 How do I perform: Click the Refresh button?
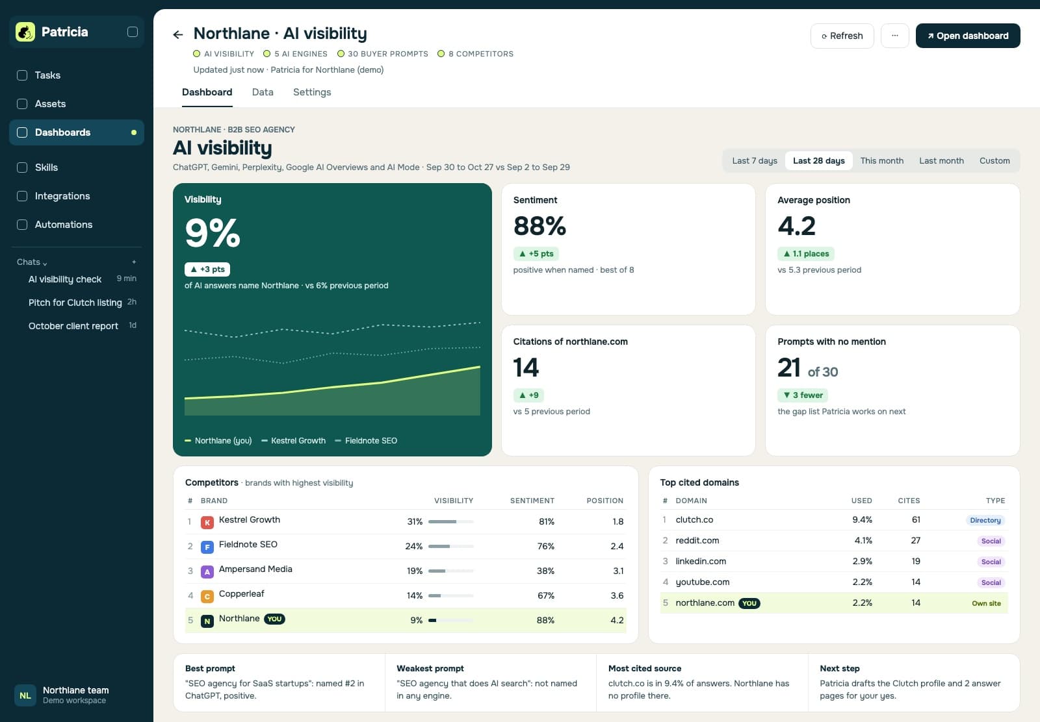[x=842, y=36]
